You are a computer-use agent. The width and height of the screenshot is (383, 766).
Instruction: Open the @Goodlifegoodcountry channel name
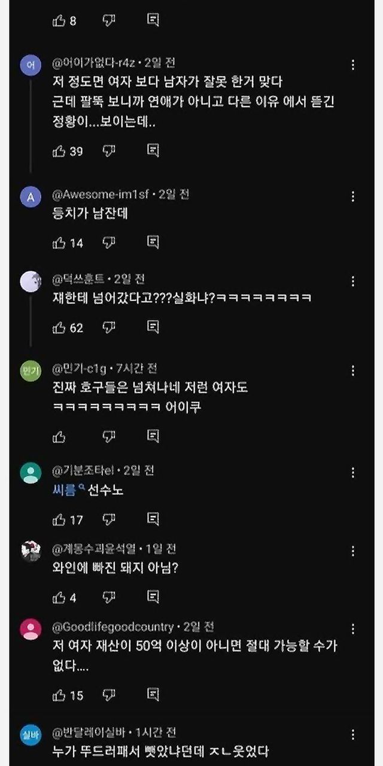[x=113, y=627]
